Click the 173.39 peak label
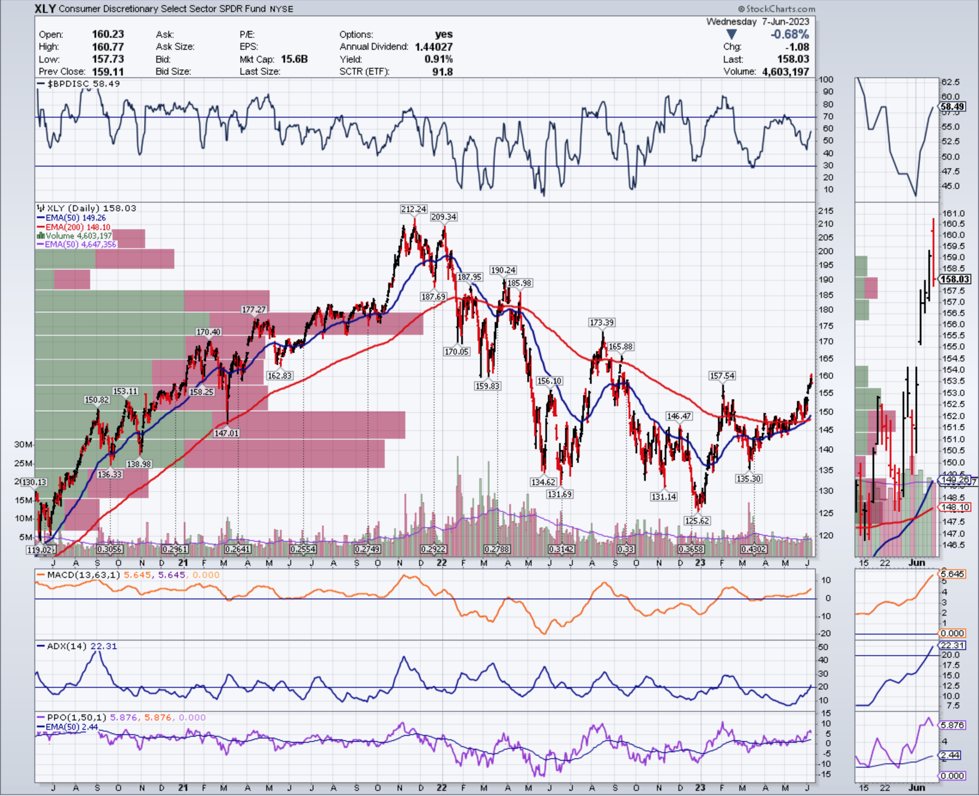 click(602, 323)
